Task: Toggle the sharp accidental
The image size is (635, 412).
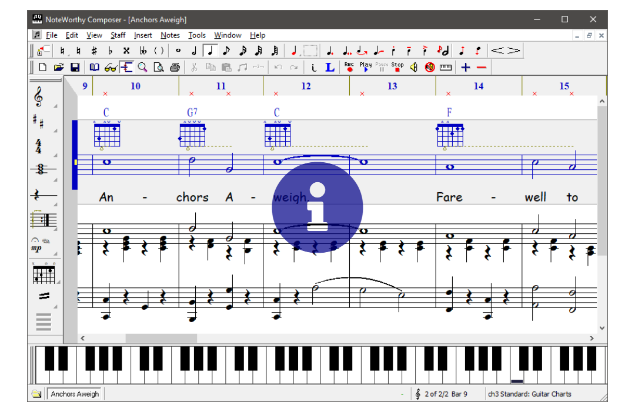Action: 94,51
